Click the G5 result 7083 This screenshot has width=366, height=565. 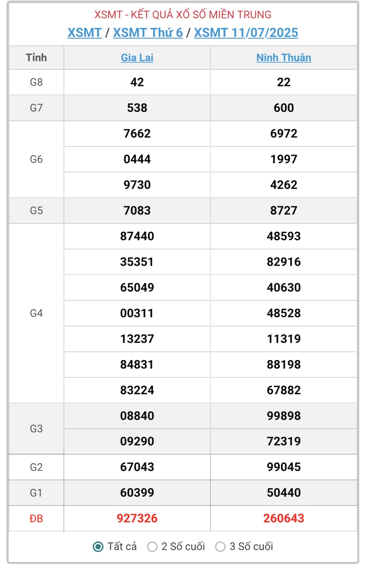point(137,210)
